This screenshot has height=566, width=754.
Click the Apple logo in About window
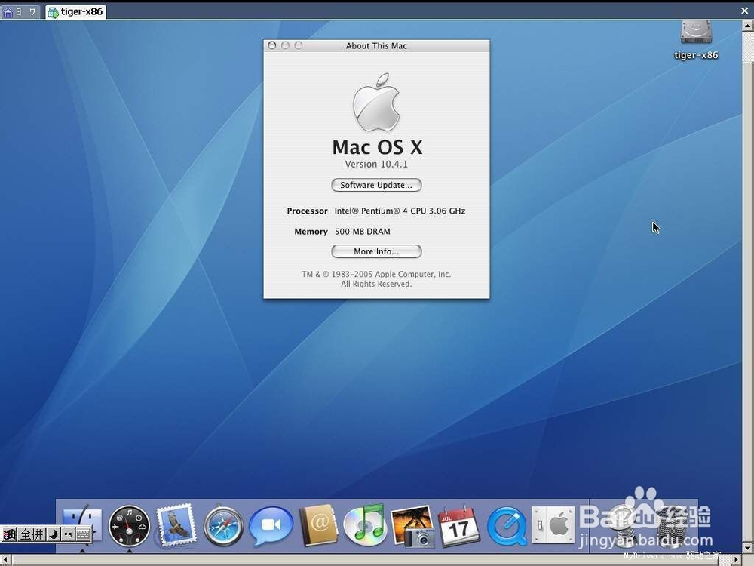[x=376, y=102]
